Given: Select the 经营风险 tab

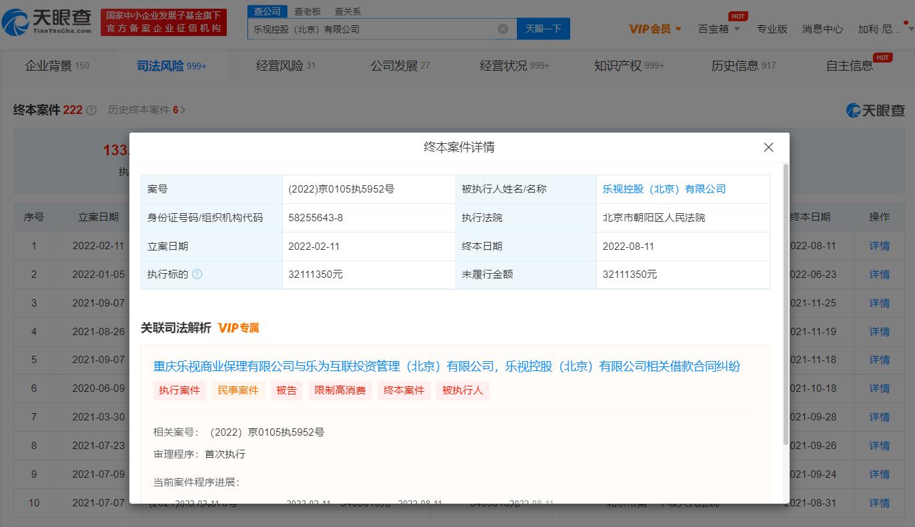Looking at the screenshot, I should pyautogui.click(x=286, y=65).
